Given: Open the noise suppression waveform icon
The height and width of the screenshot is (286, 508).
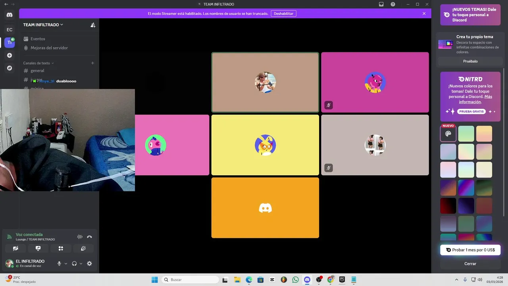Looking at the screenshot, I should click(80, 237).
